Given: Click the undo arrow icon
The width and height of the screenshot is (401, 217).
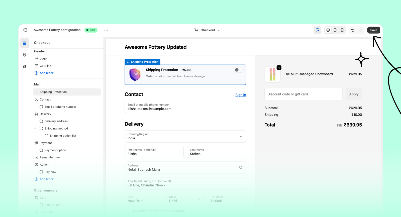Looking at the screenshot, I should coord(353,30).
